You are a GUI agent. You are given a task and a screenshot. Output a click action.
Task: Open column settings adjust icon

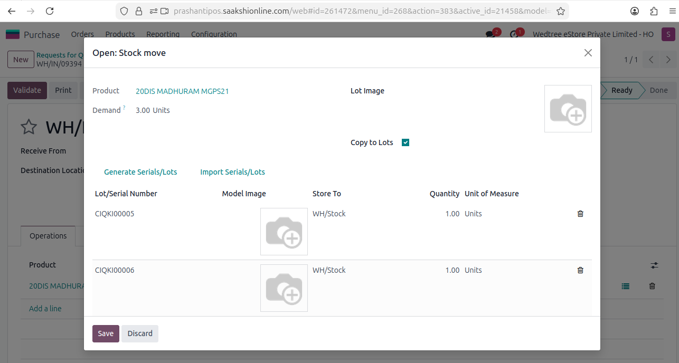point(654,265)
